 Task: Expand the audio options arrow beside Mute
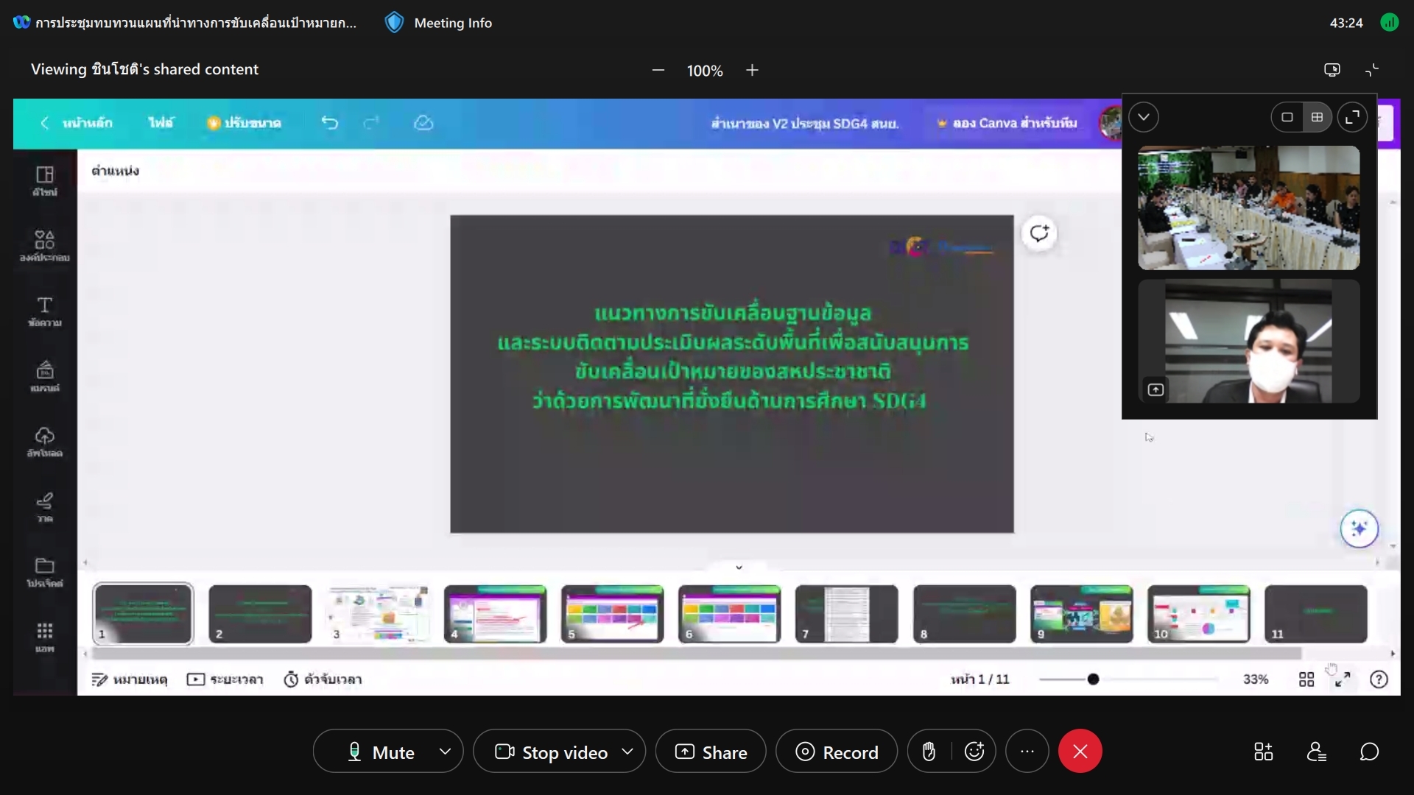[x=445, y=752]
